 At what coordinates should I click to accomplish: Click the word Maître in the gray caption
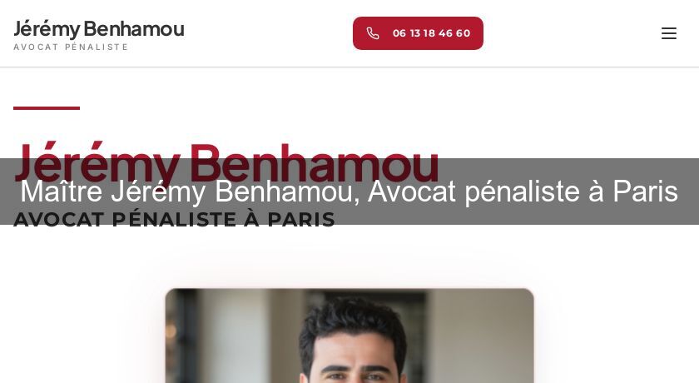point(62,191)
